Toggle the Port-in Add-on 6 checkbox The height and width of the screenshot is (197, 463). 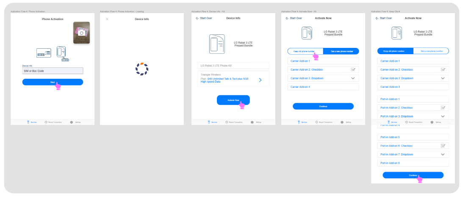coord(443,146)
